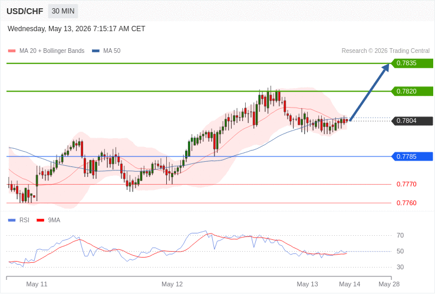
Task: Click the date and time header text
Action: pyautogui.click(x=76, y=29)
